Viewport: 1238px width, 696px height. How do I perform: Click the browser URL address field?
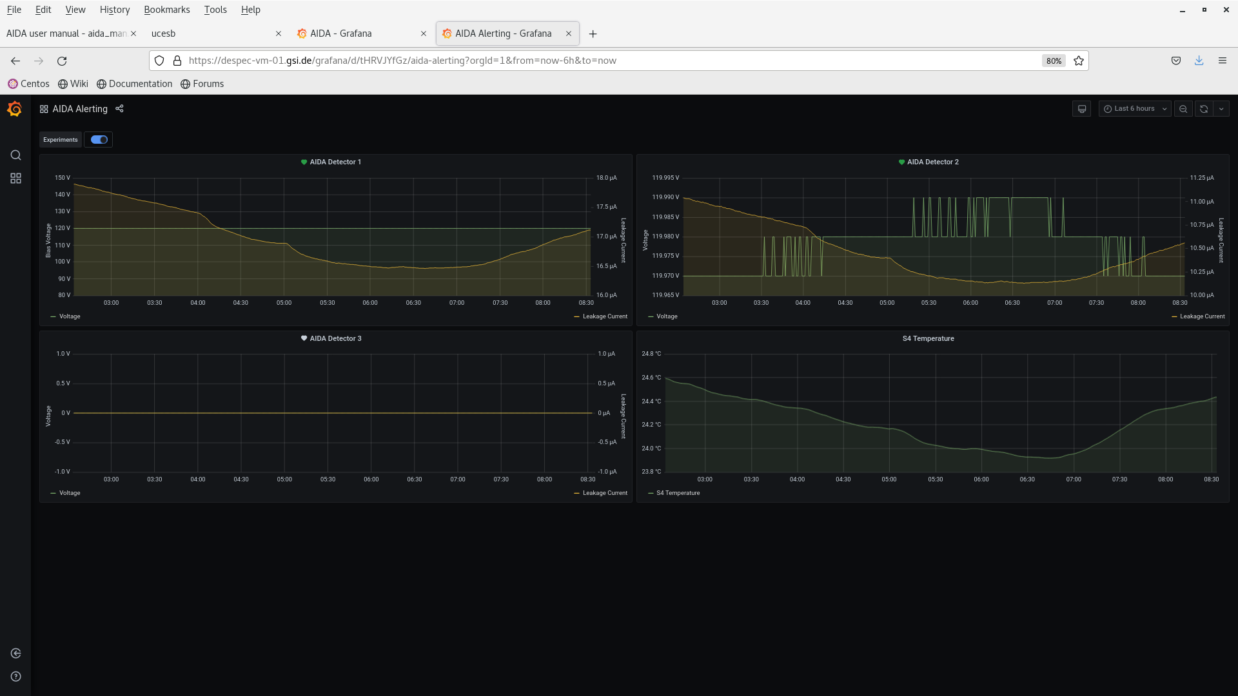point(580,61)
